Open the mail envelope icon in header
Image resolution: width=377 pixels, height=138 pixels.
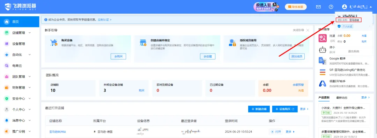(318, 7)
